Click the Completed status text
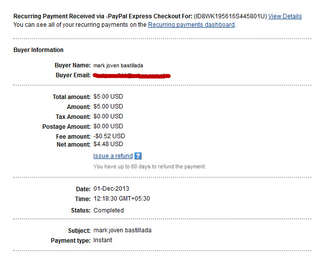316x261 pixels. [109, 210]
